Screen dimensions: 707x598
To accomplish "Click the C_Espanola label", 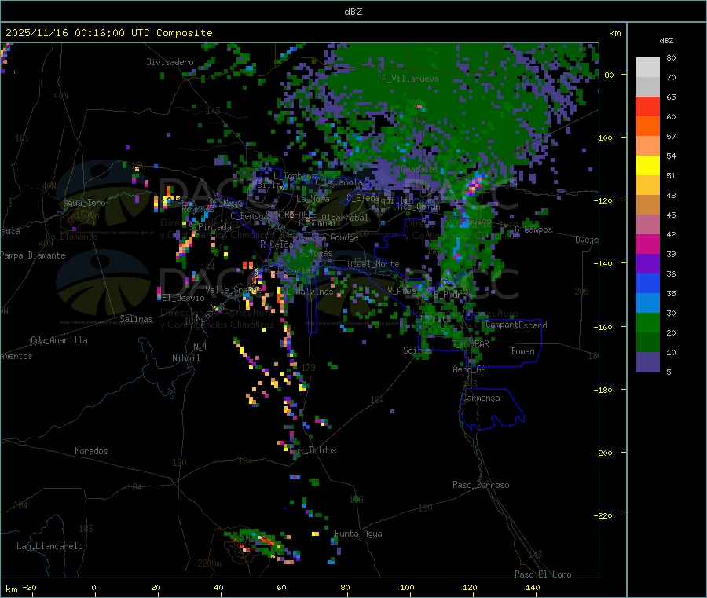I will click(339, 182).
